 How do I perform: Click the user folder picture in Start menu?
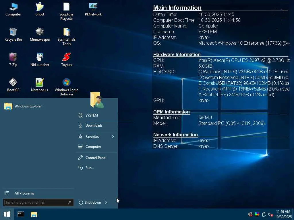coord(97,100)
